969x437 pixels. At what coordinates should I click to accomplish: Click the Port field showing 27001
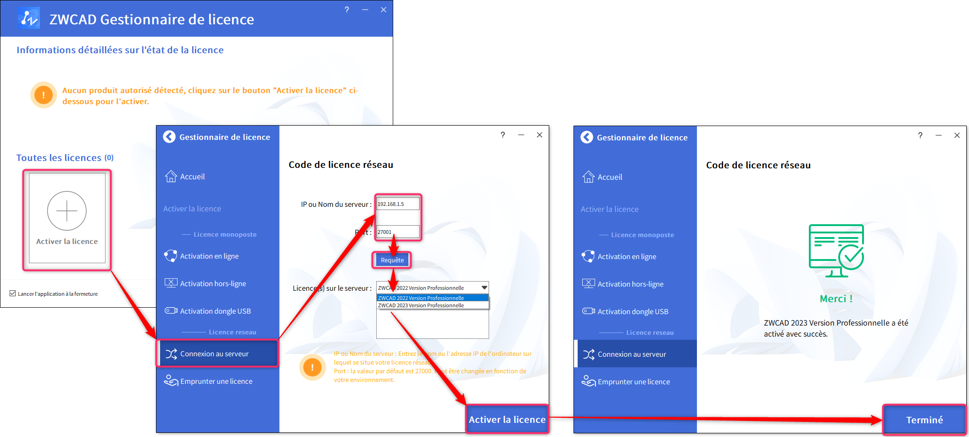397,232
